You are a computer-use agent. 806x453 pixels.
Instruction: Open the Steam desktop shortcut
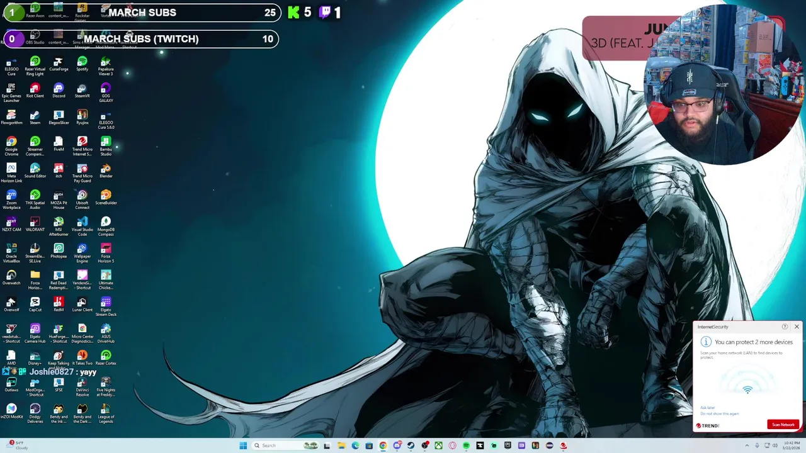(x=35, y=118)
